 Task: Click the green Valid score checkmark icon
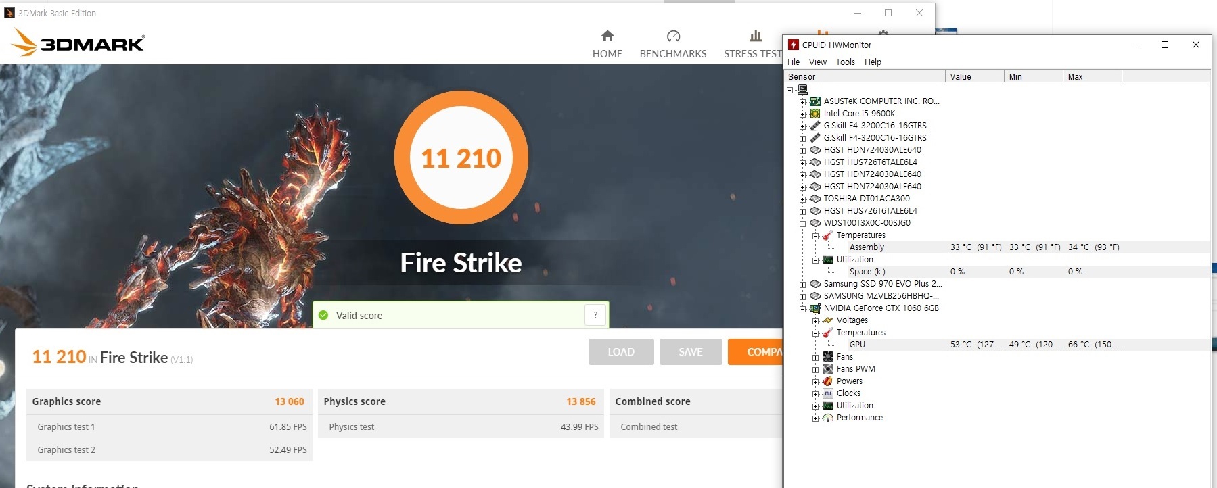click(x=323, y=315)
